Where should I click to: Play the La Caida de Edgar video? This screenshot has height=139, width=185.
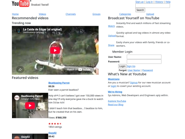[x=55, y=50]
